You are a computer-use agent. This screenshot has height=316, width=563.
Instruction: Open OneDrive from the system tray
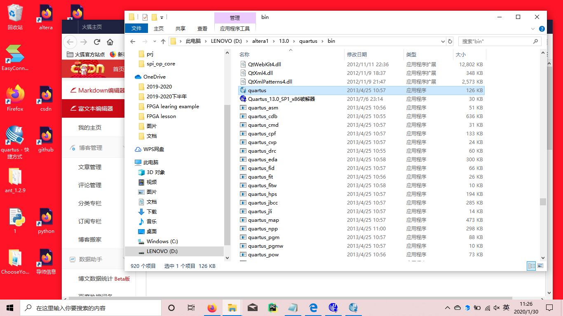457,307
